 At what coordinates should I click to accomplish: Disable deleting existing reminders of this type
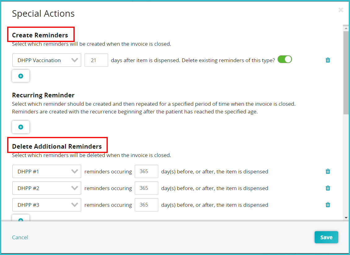pos(285,59)
